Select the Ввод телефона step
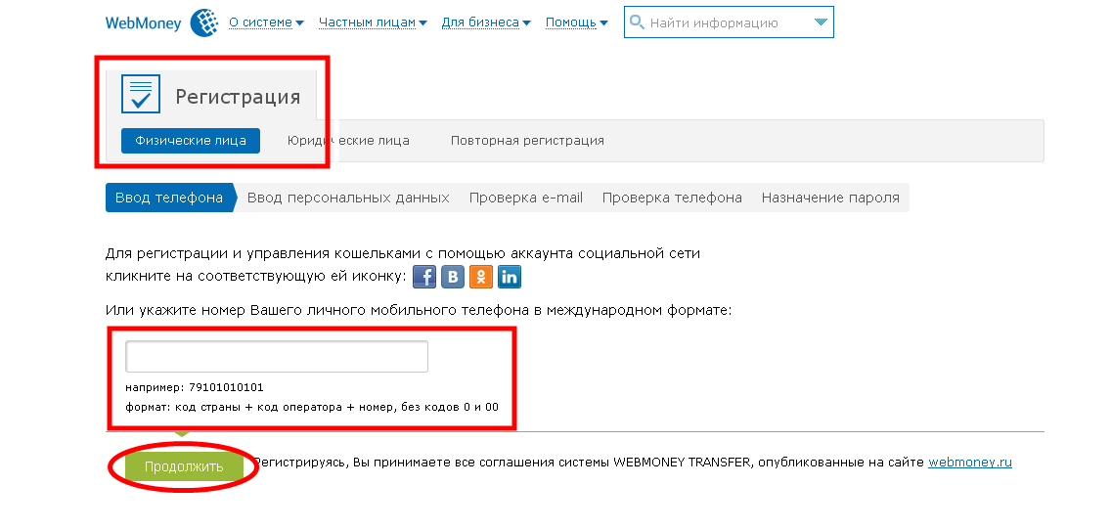The image size is (1111, 530). pyautogui.click(x=169, y=198)
